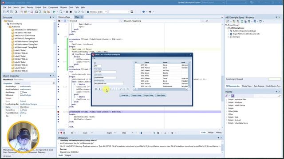Viewport: 284px width, 159px height.
Task: Click the magnifier icon right of the method combo box
Action: pos(207,21)
